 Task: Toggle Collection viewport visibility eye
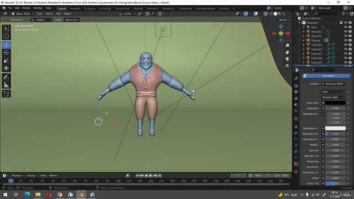(x=345, y=23)
